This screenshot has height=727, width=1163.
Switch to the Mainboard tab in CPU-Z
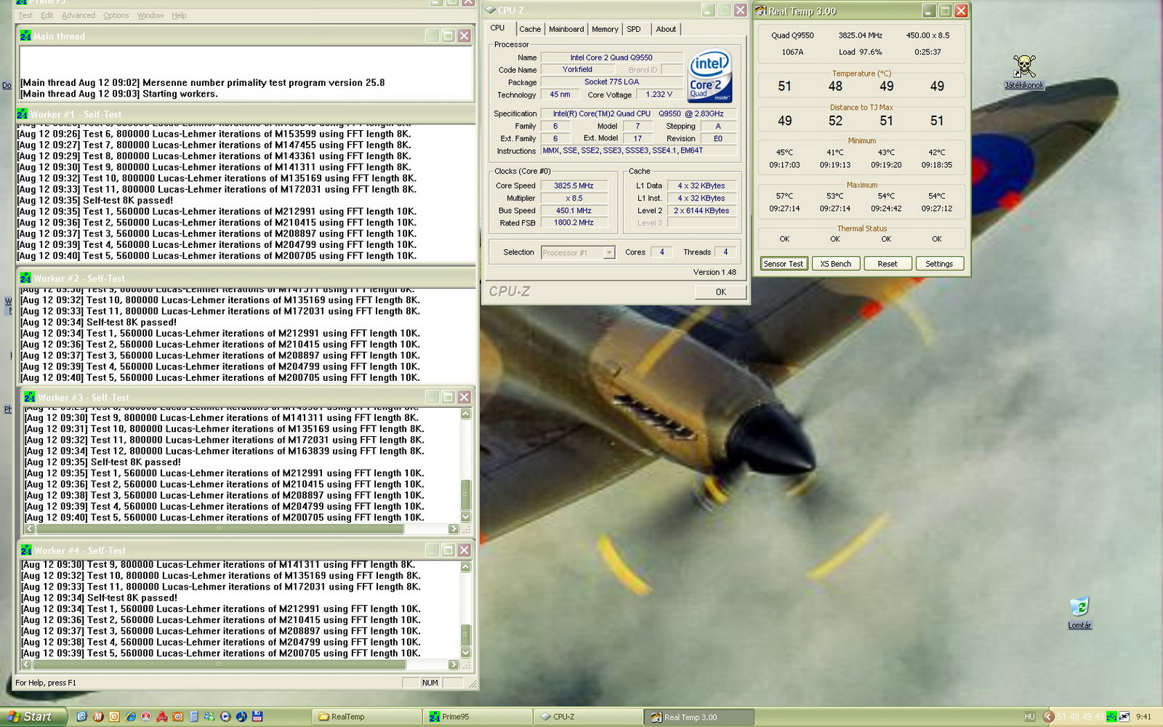[x=566, y=29]
